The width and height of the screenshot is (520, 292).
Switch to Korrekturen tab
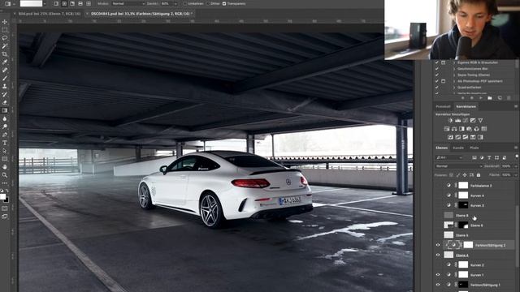tap(466, 106)
